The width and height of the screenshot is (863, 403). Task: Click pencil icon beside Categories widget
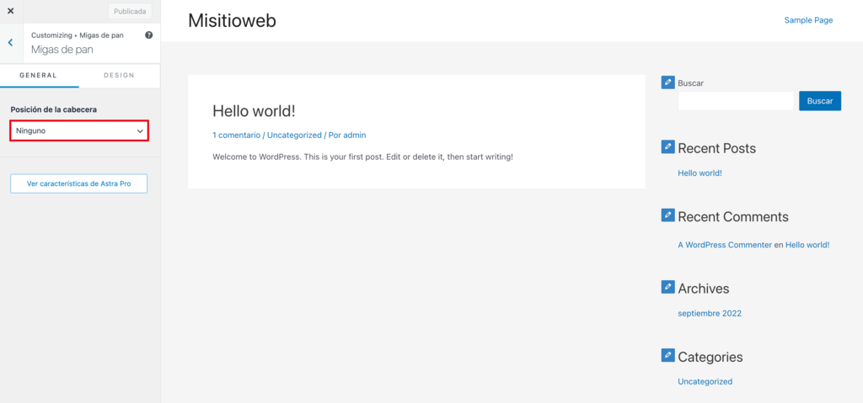point(667,356)
